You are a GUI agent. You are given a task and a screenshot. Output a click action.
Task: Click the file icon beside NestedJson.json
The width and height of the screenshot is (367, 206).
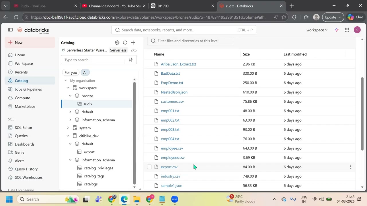tap(156, 92)
